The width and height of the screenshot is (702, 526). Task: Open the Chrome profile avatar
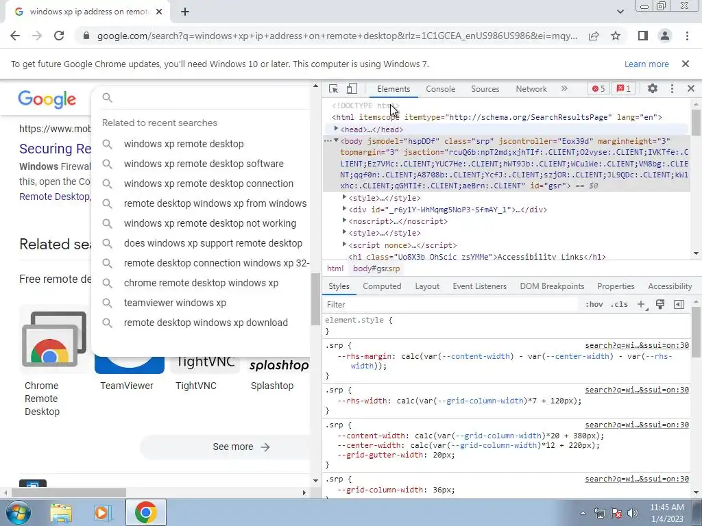point(665,36)
